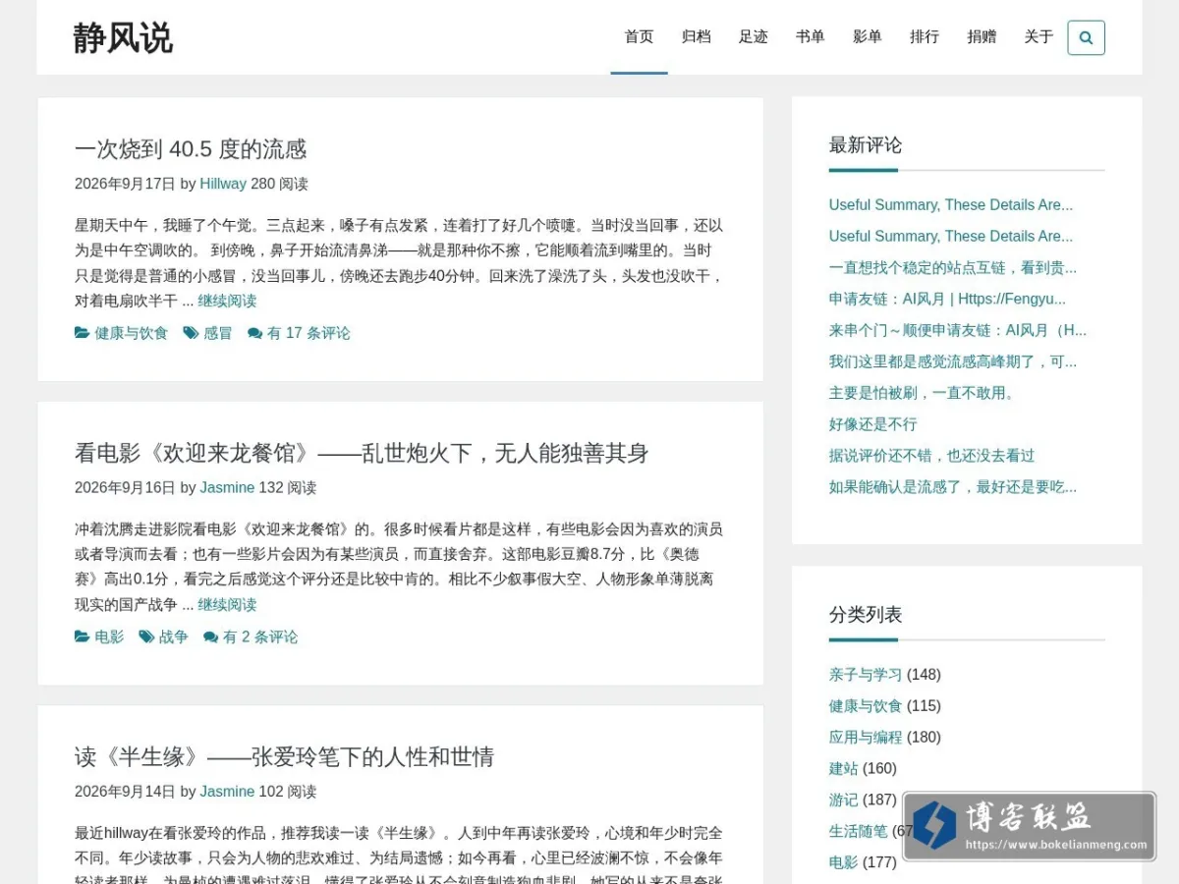The width and height of the screenshot is (1179, 884).
Task: Open the 足迹 menu item
Action: pyautogui.click(x=753, y=36)
